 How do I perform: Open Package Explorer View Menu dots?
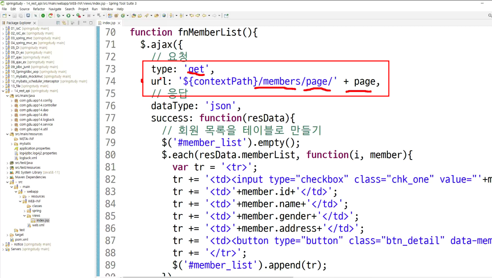pyautogui.click(x=79, y=23)
